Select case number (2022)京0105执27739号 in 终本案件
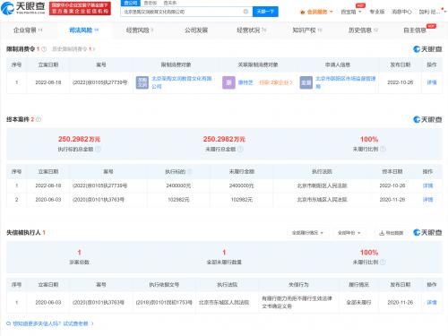Image resolution: width=448 pixels, height=336 pixels. (99, 185)
